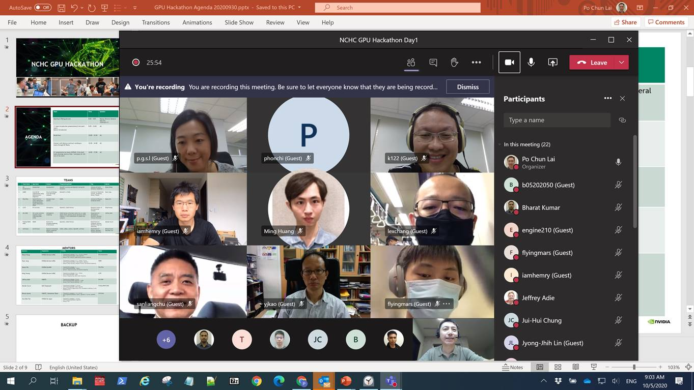Switch to the Transitions tab

point(156,22)
